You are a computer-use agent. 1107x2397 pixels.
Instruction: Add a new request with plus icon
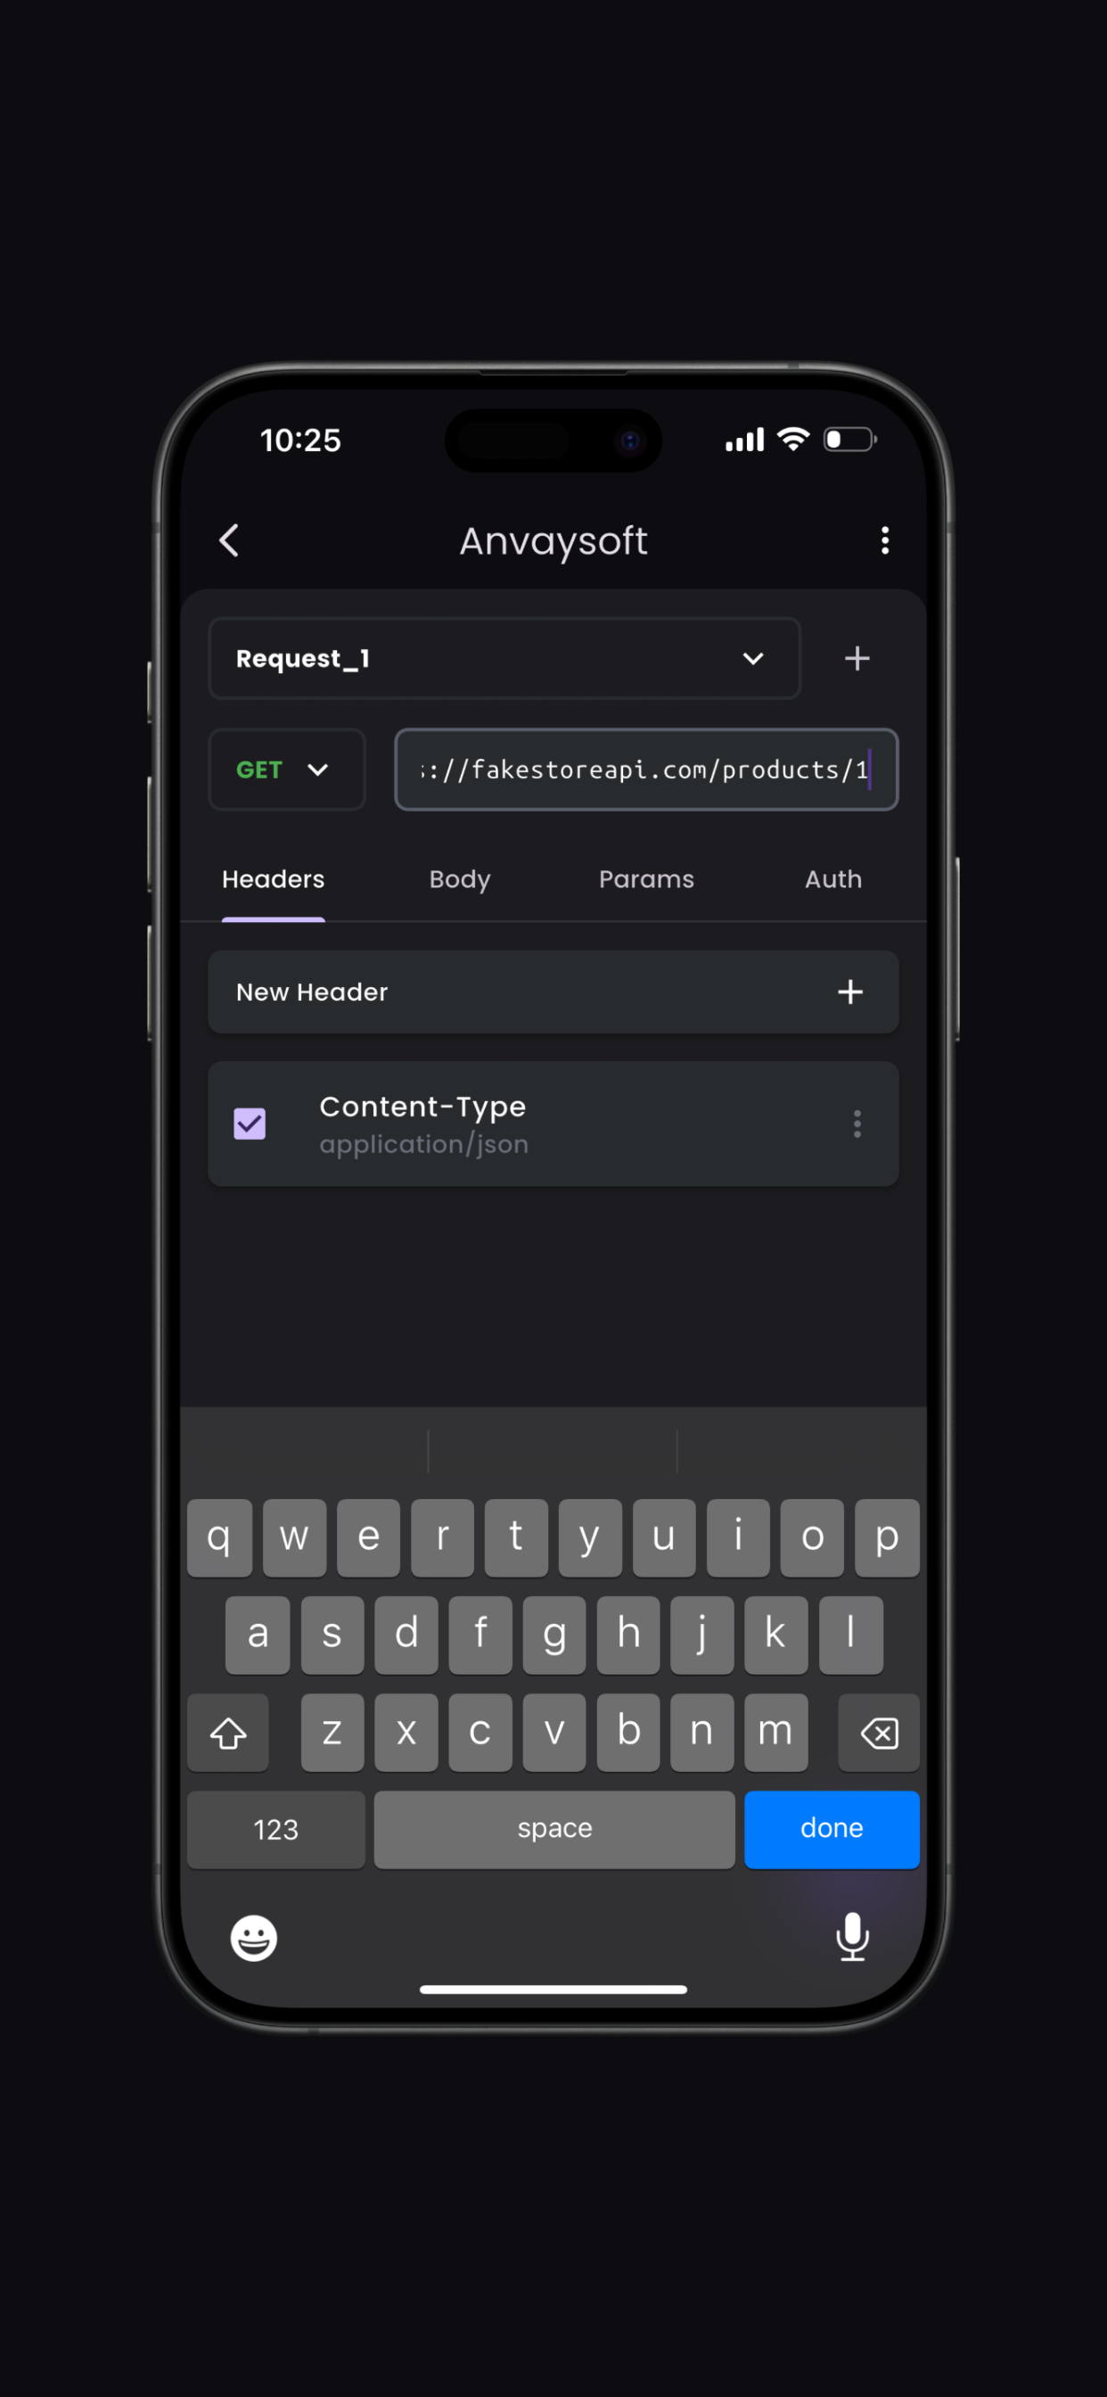click(x=857, y=659)
